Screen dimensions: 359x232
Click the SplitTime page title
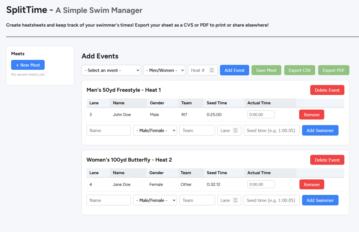click(x=74, y=10)
